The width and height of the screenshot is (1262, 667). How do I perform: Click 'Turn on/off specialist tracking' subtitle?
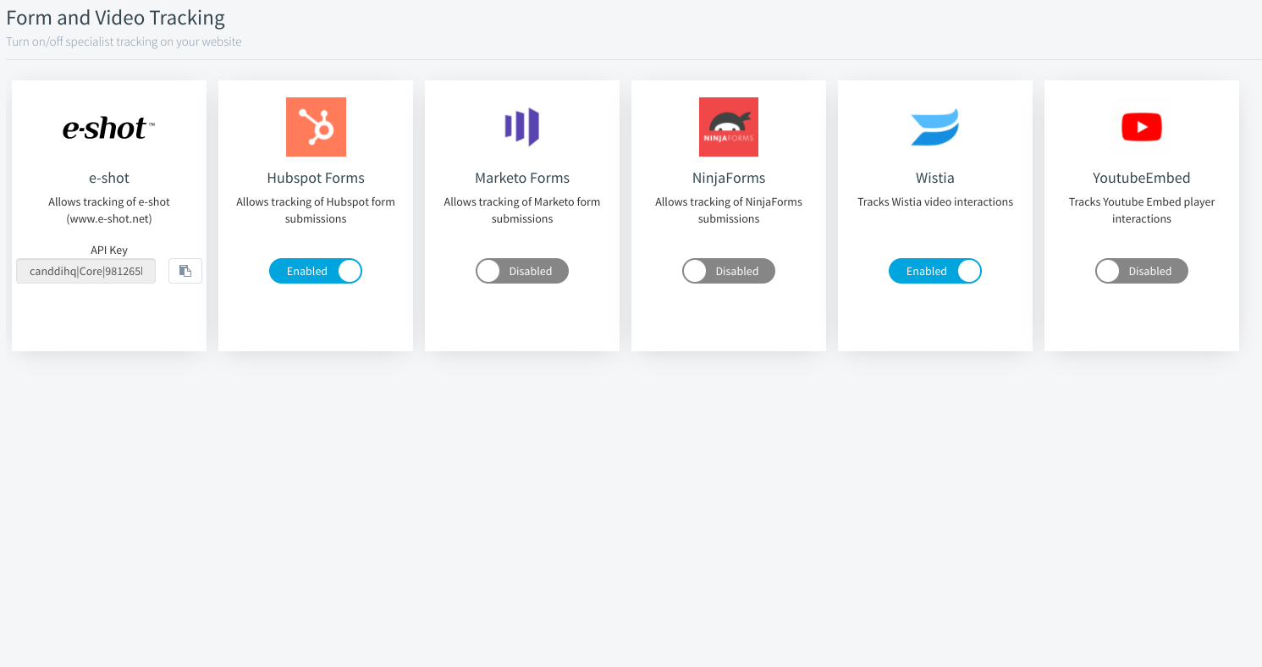(x=124, y=41)
